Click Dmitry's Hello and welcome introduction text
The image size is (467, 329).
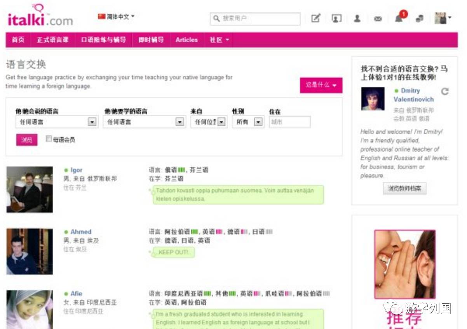404,154
